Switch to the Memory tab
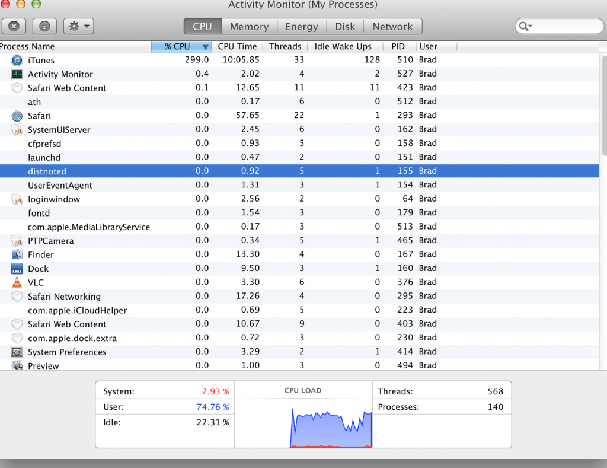The height and width of the screenshot is (468, 607). (250, 26)
